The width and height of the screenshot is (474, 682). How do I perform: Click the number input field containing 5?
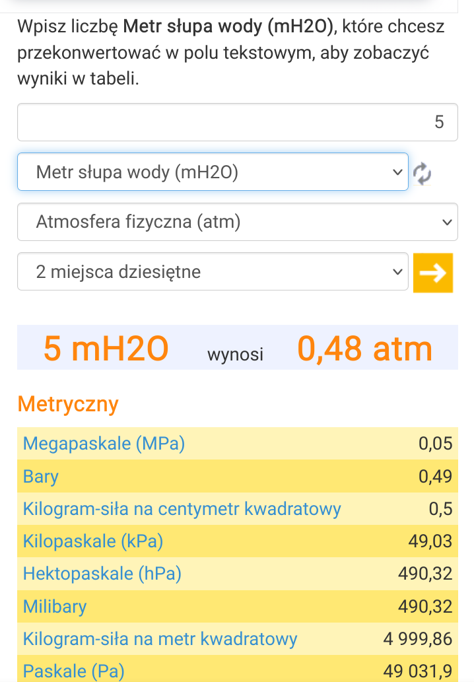coord(237,122)
